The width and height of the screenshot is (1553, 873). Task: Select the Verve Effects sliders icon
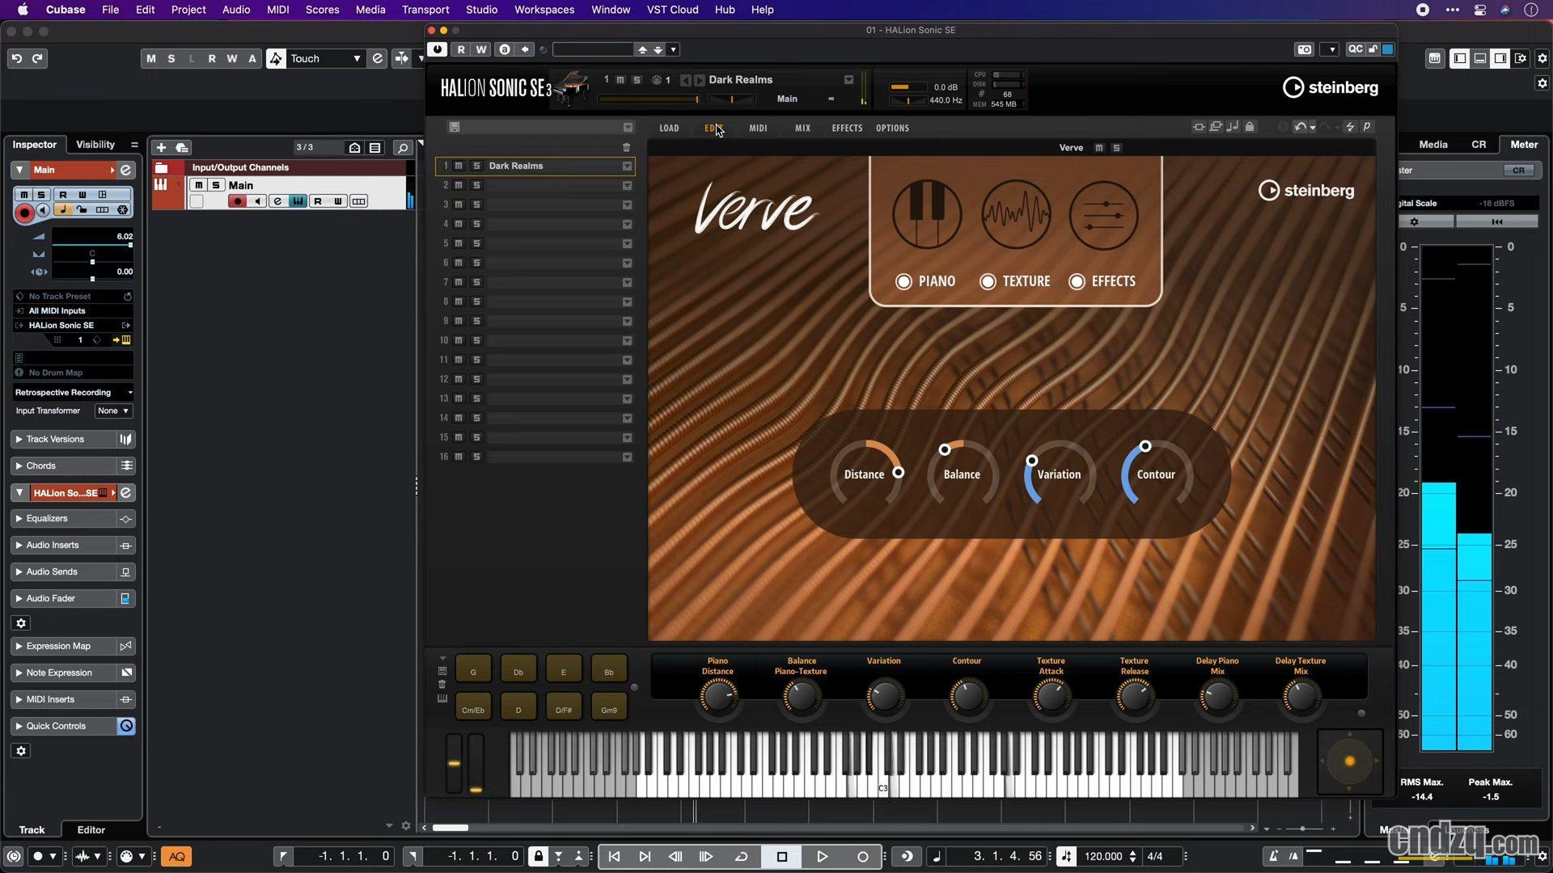click(x=1103, y=215)
